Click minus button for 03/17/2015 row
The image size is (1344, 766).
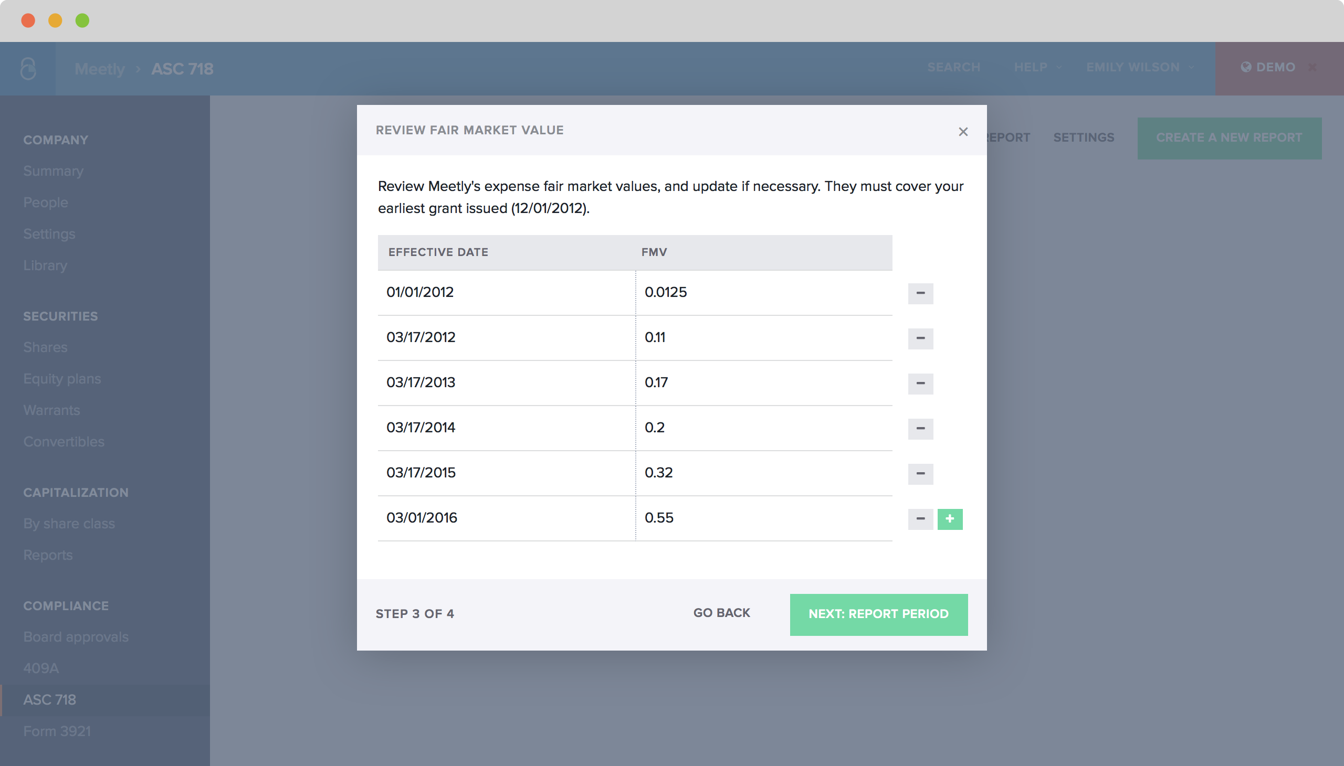(920, 473)
